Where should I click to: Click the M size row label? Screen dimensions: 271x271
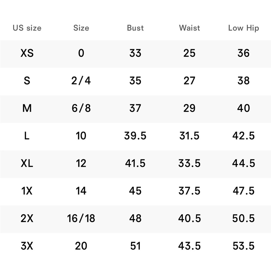point(27,108)
